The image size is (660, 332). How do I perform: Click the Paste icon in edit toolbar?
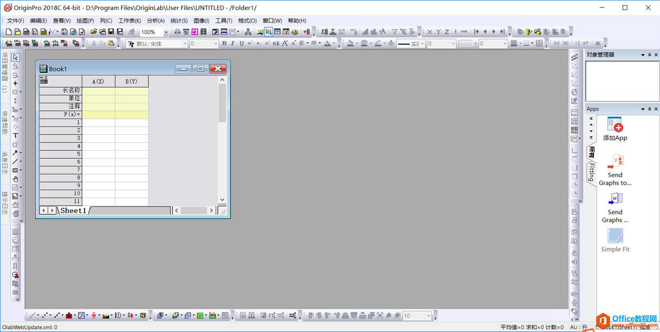coord(111,43)
